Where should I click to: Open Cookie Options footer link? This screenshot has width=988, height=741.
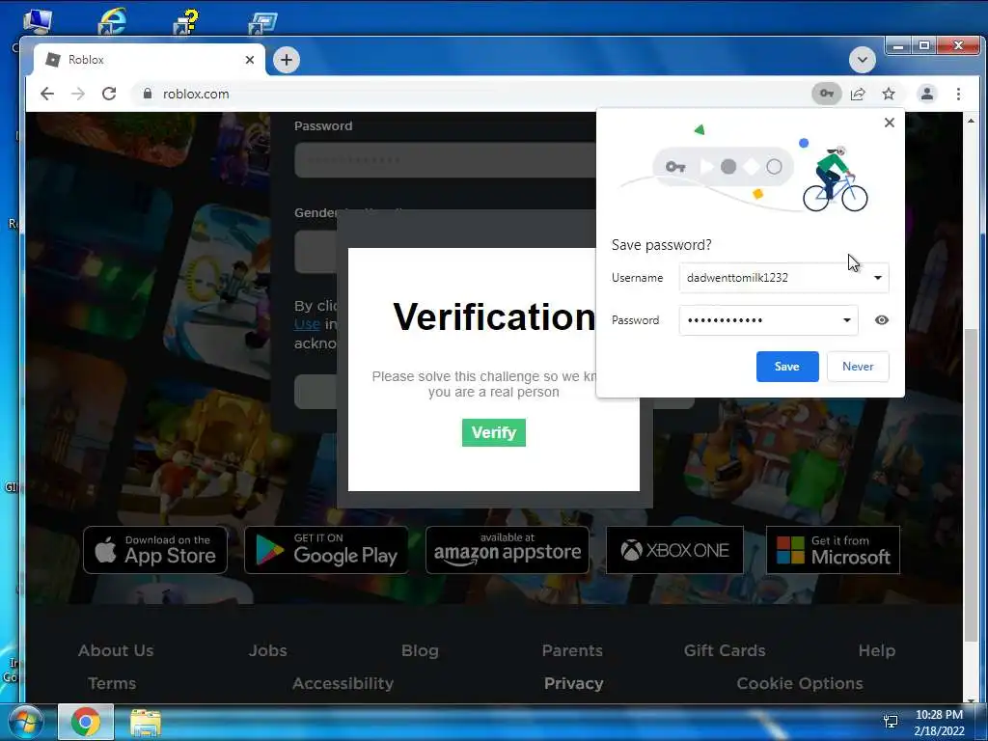[800, 684]
